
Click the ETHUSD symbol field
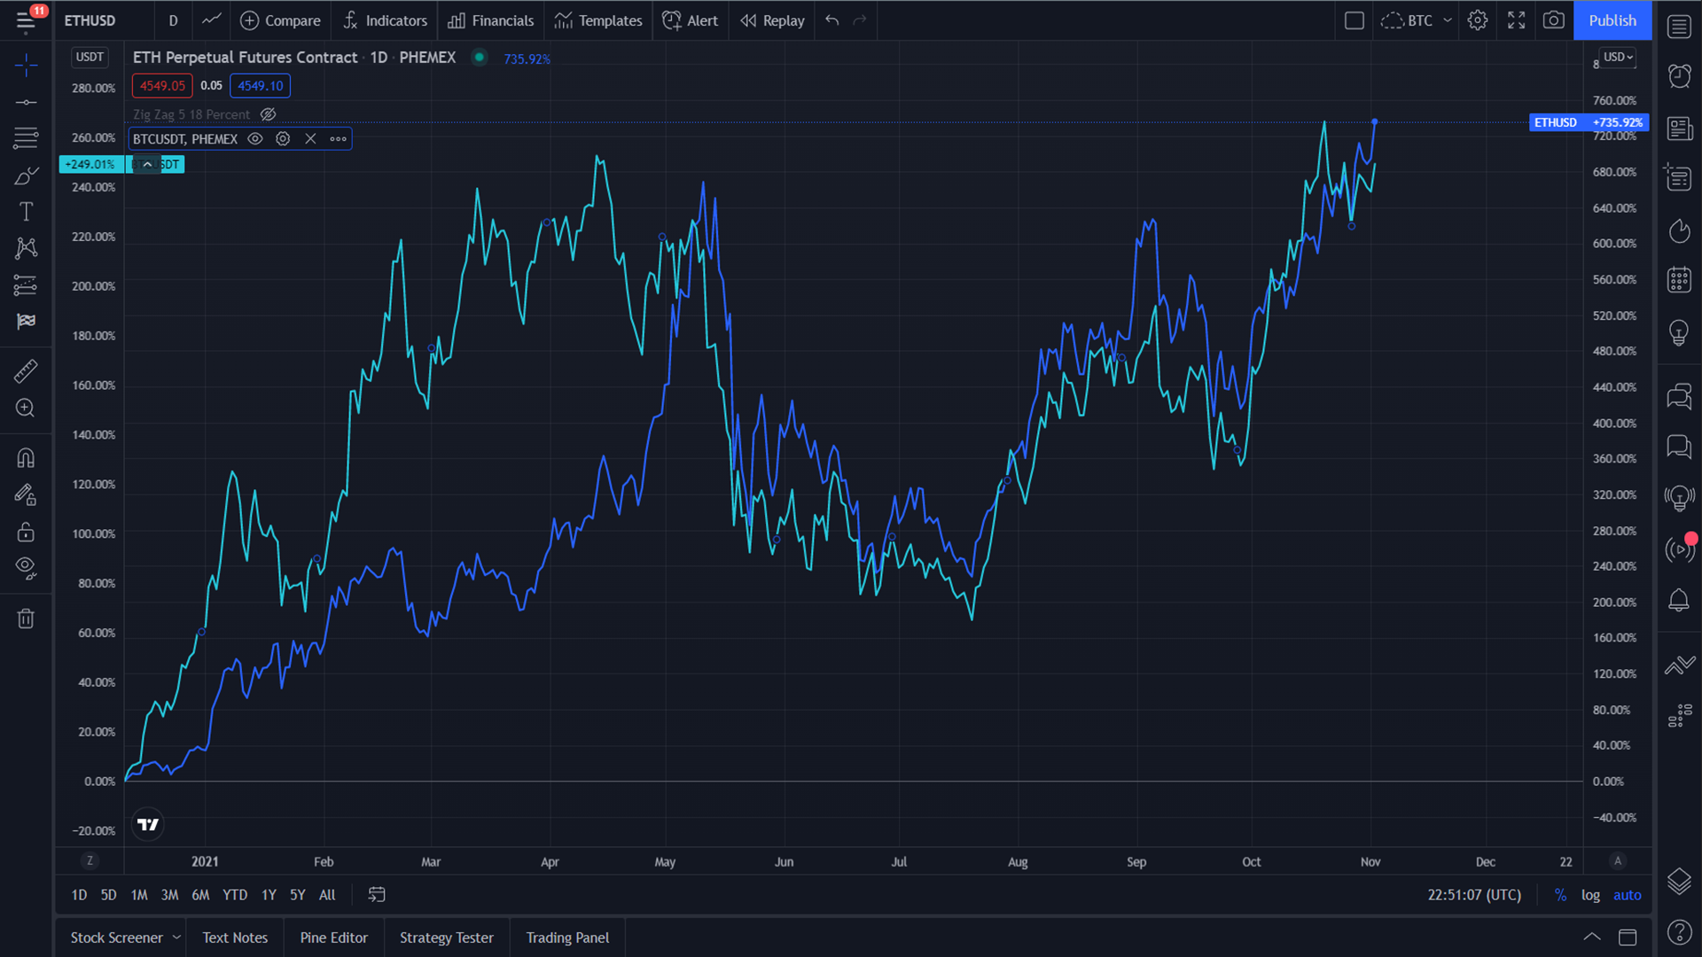90,19
